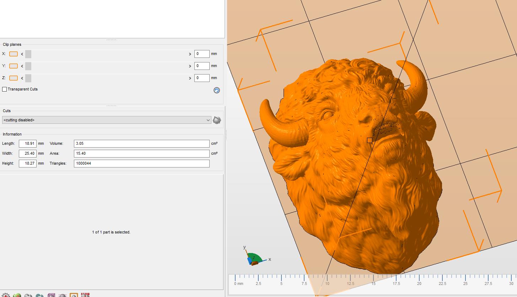Click the Y clip plane mm value field
The image size is (517, 297).
[201, 66]
